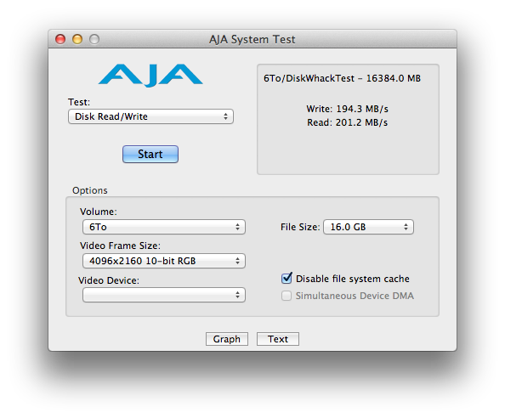Change the File Size from 16.0 GB

tap(368, 227)
